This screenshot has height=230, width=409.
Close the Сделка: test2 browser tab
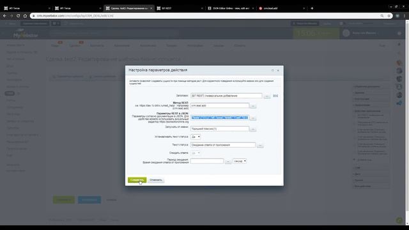click(151, 8)
